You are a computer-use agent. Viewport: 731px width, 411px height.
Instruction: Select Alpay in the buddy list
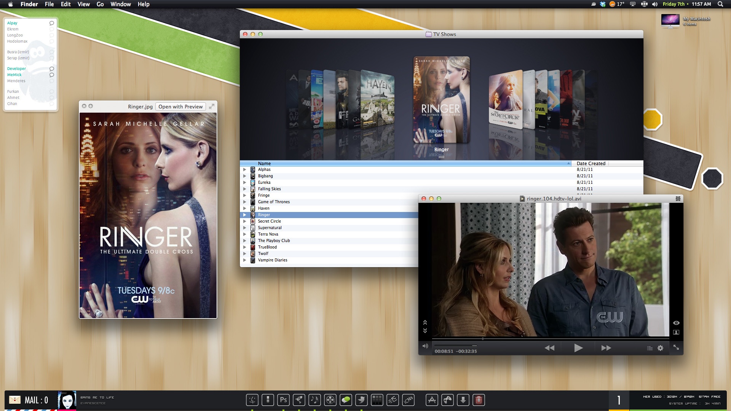(12, 23)
